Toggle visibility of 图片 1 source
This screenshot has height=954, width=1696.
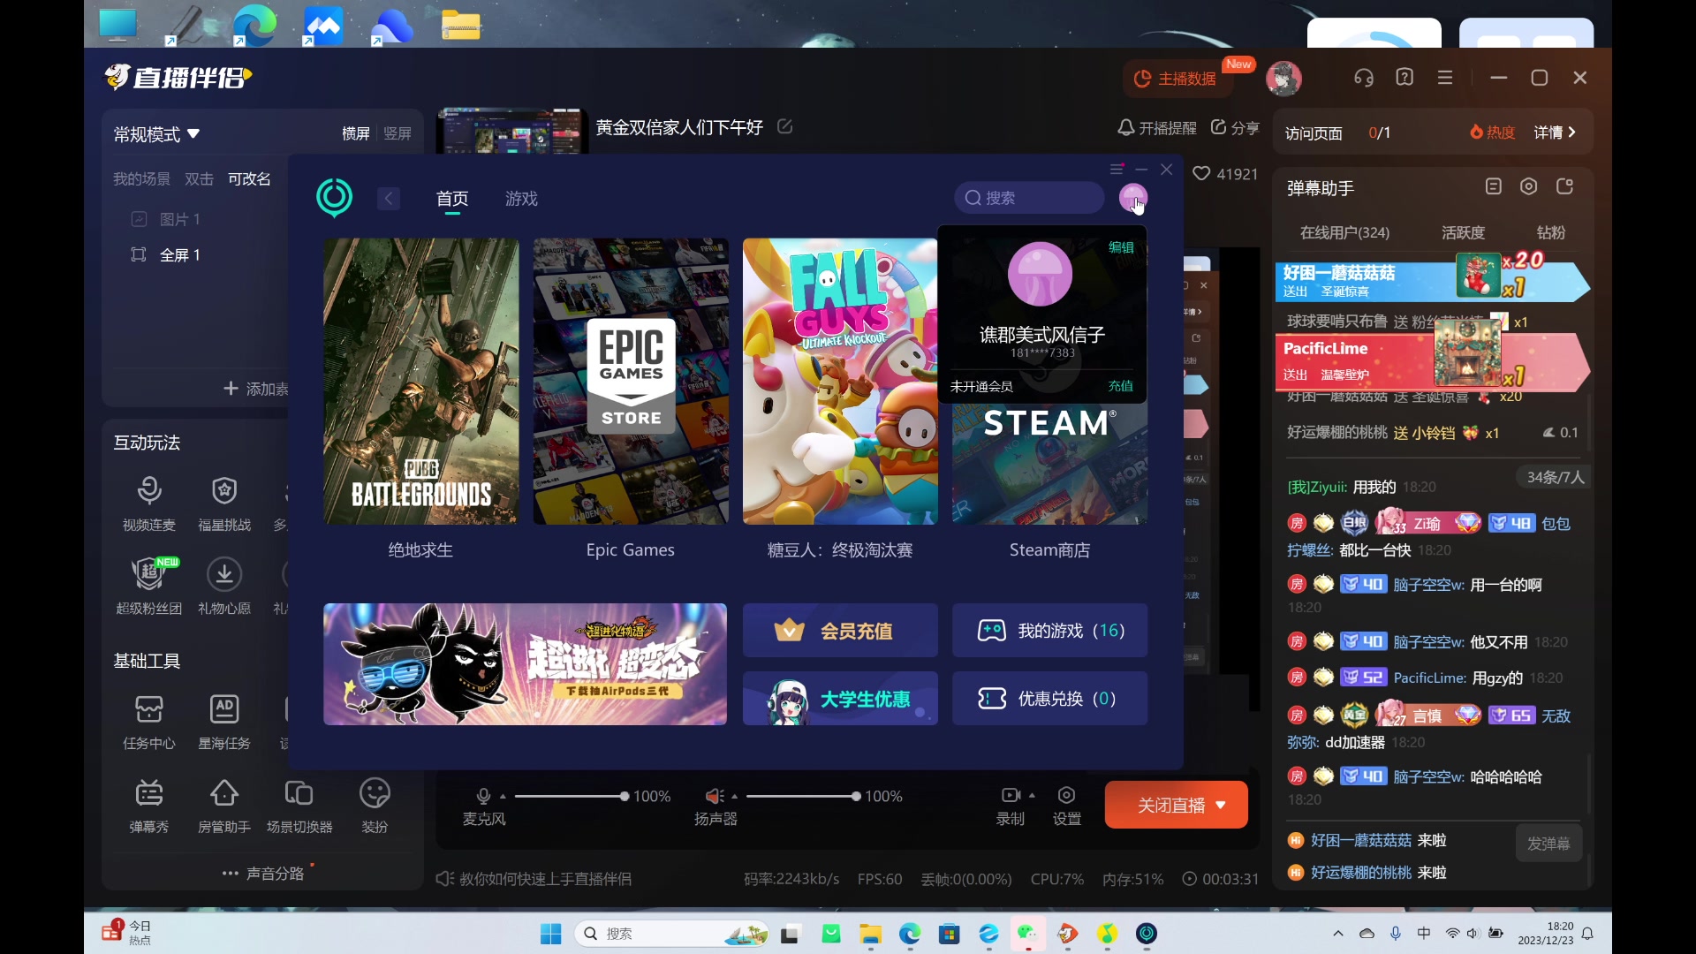(x=139, y=219)
